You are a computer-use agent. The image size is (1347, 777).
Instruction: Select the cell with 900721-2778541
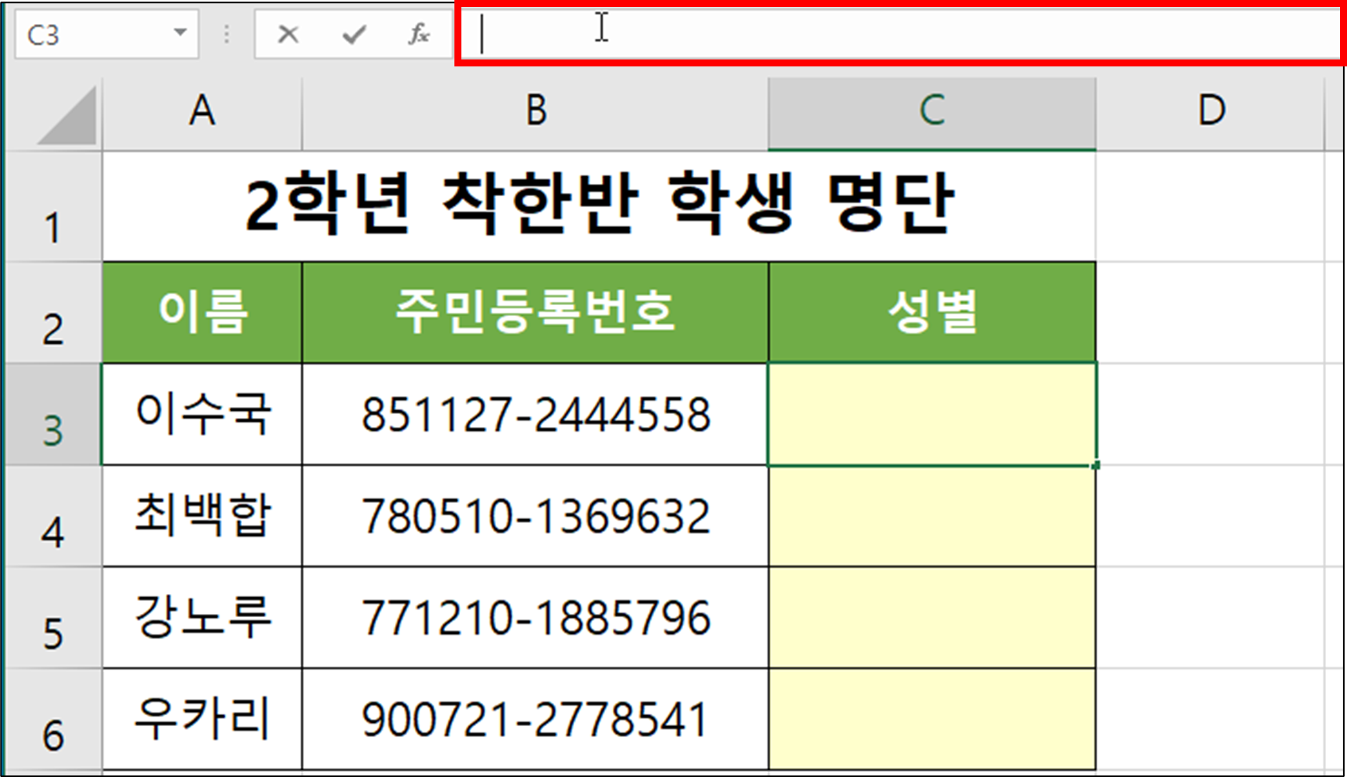(x=536, y=720)
